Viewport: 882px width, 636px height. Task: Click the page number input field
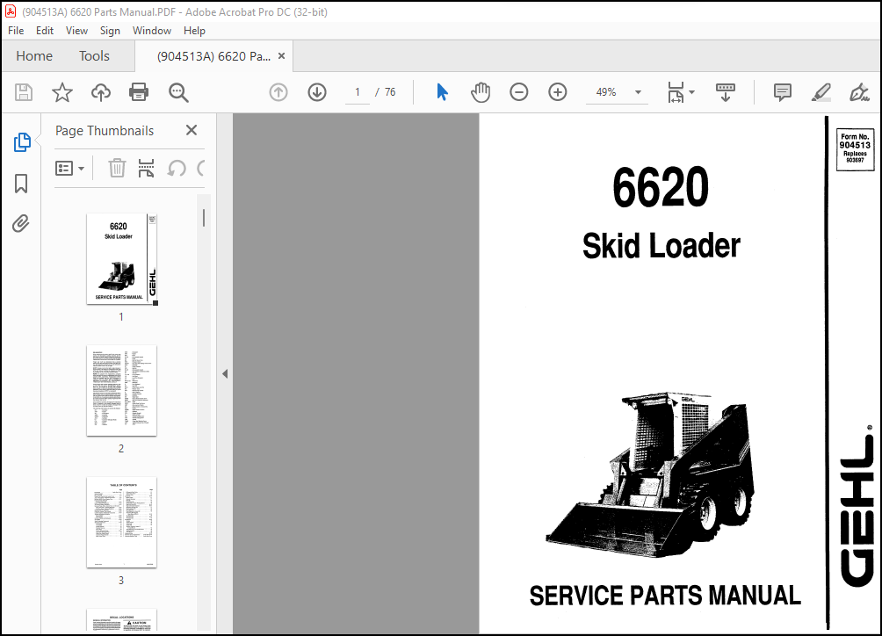tap(358, 92)
